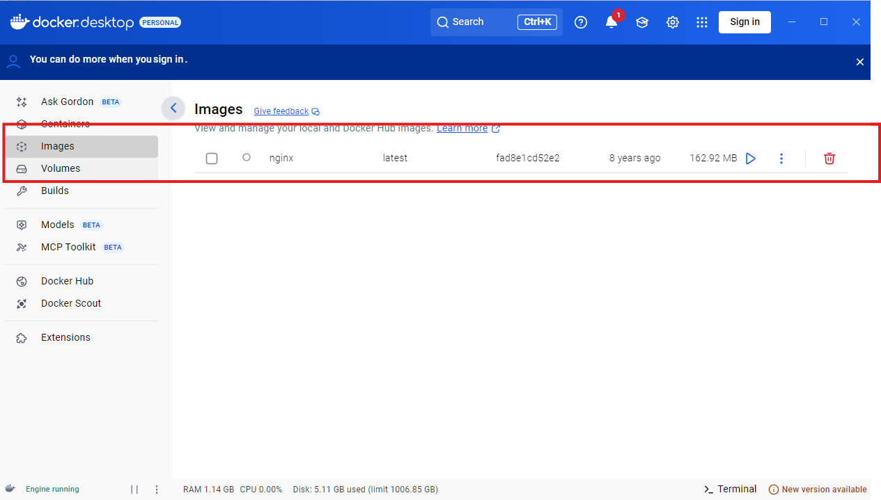This screenshot has width=881, height=500.
Task: Open the Learn more link
Action: (x=468, y=128)
